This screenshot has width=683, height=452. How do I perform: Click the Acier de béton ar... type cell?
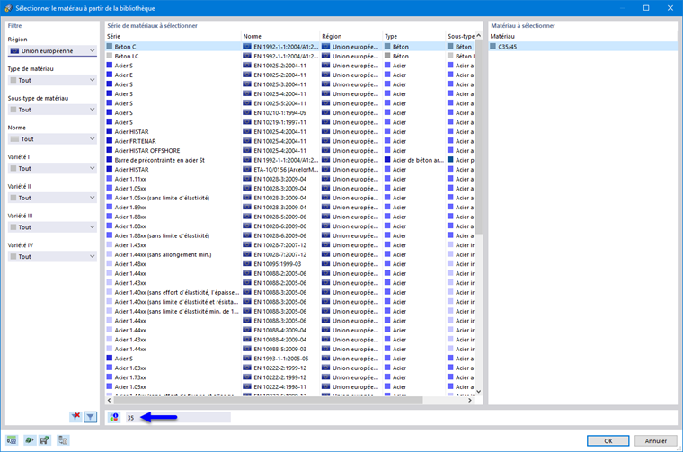pyautogui.click(x=413, y=160)
